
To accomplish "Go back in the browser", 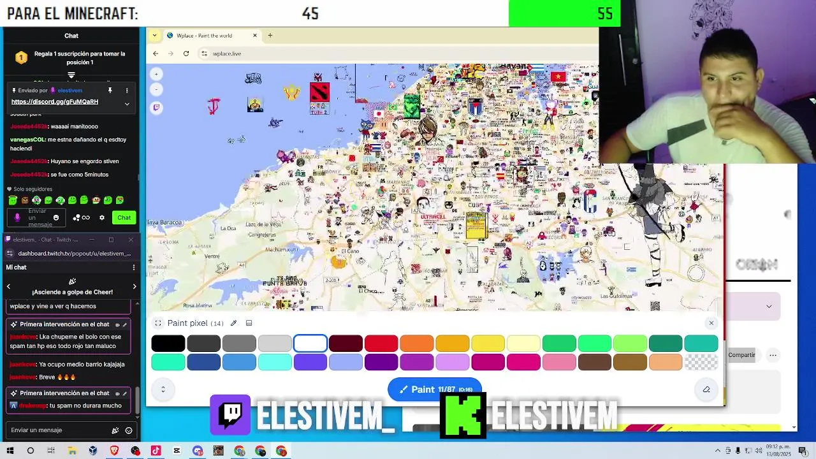I will (155, 54).
